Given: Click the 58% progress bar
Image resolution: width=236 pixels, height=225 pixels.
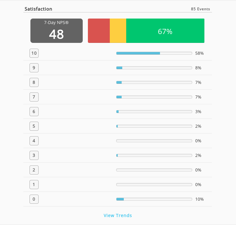Looking at the screenshot, I should (154, 53).
